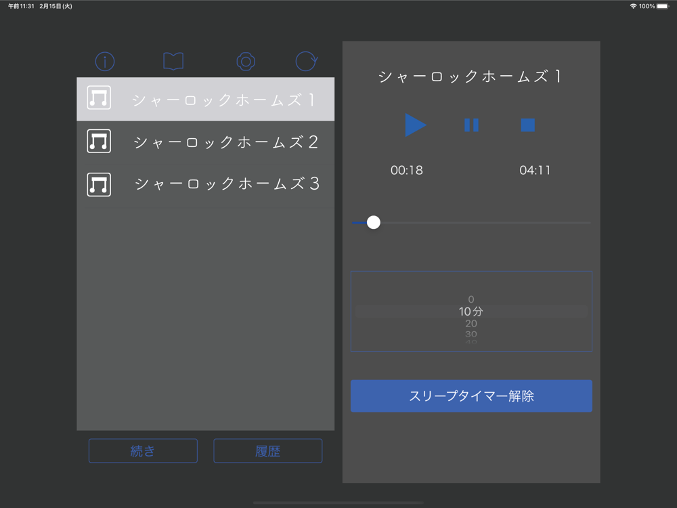Open the book icon in the toolbar

pyautogui.click(x=173, y=62)
